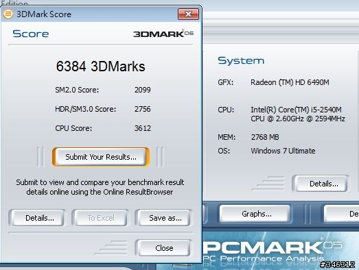Viewport: 359px width, 270px height.
Task: Click Windows 7 Ultimate OS text
Action: (x=283, y=151)
